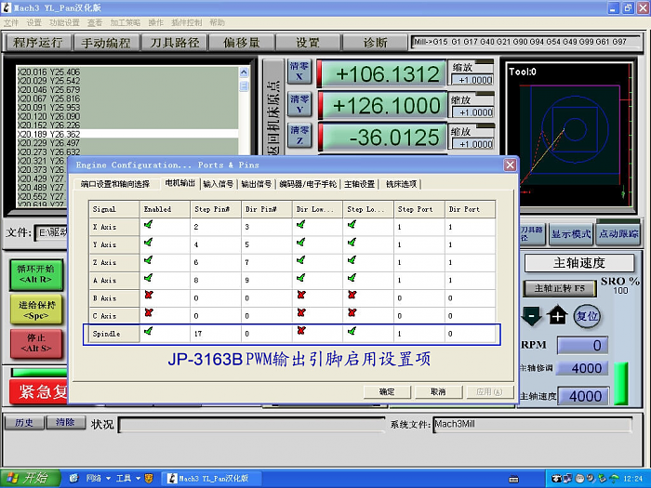Switch to 端口设置和轴向选择 tab
The width and height of the screenshot is (651, 488).
coord(115,184)
